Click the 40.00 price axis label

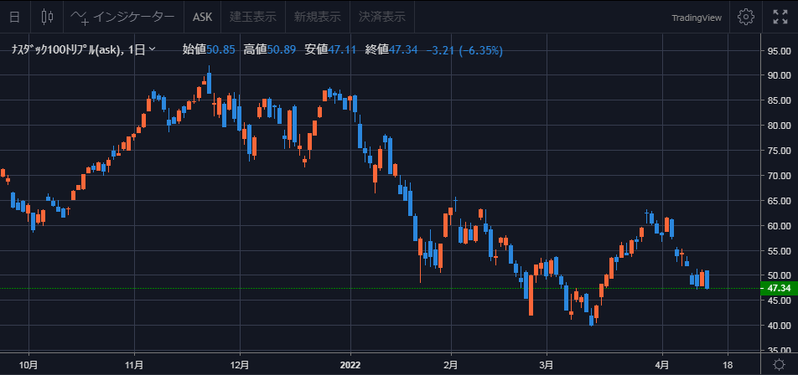(x=779, y=326)
